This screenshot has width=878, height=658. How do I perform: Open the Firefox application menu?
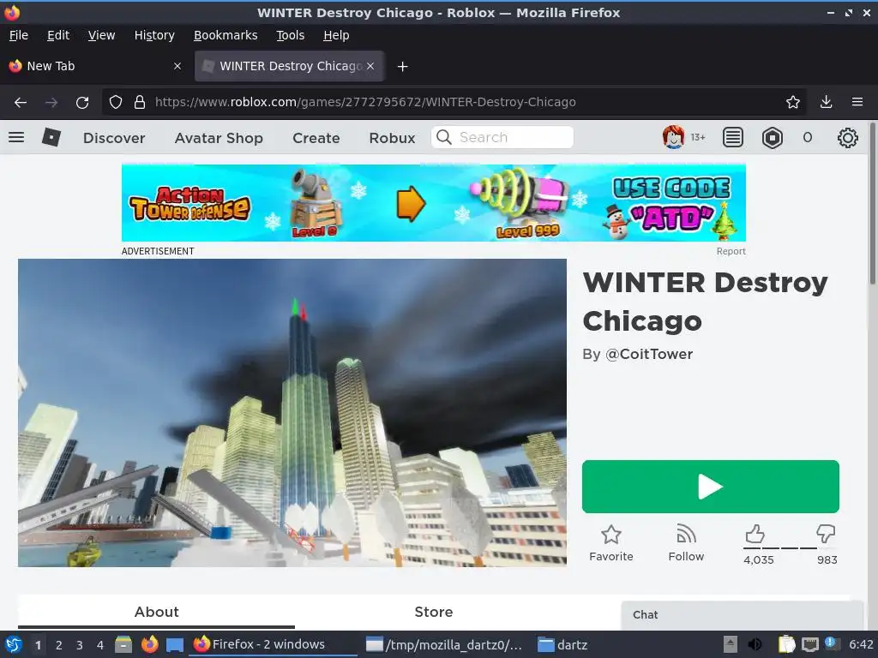pos(857,102)
